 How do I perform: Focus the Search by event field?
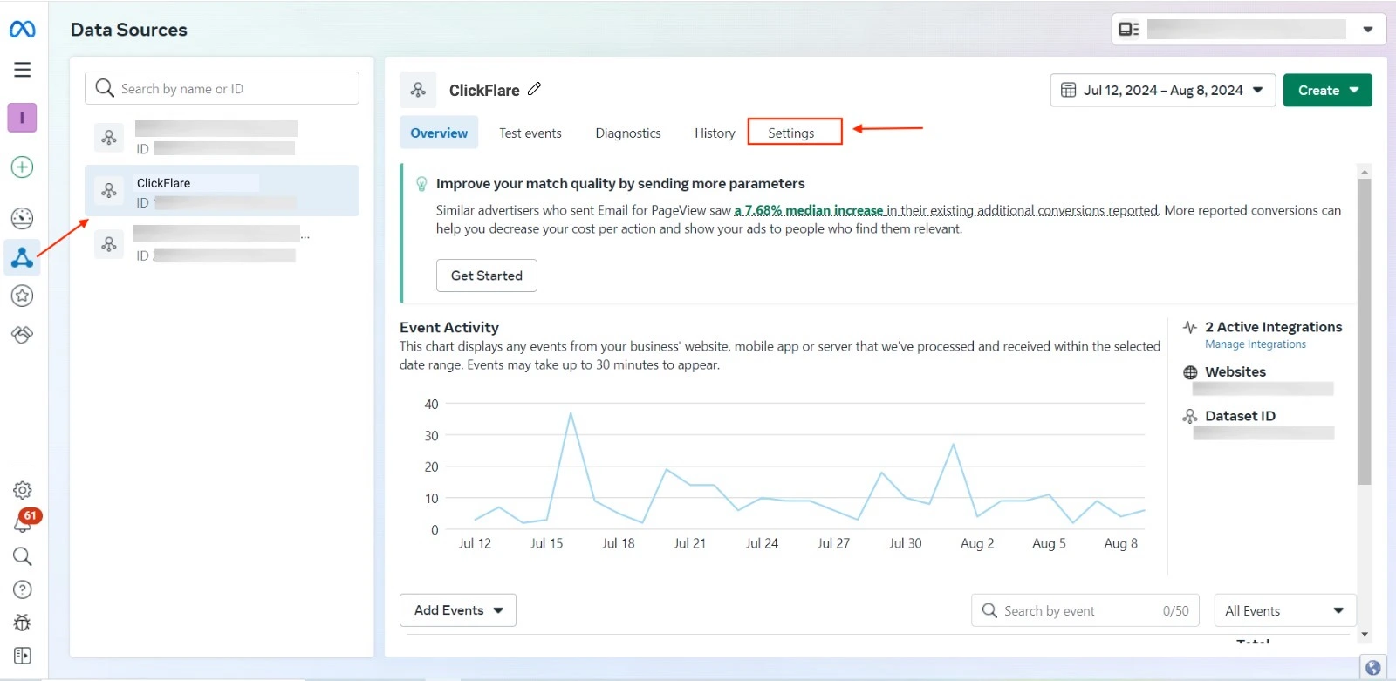[x=1085, y=610]
